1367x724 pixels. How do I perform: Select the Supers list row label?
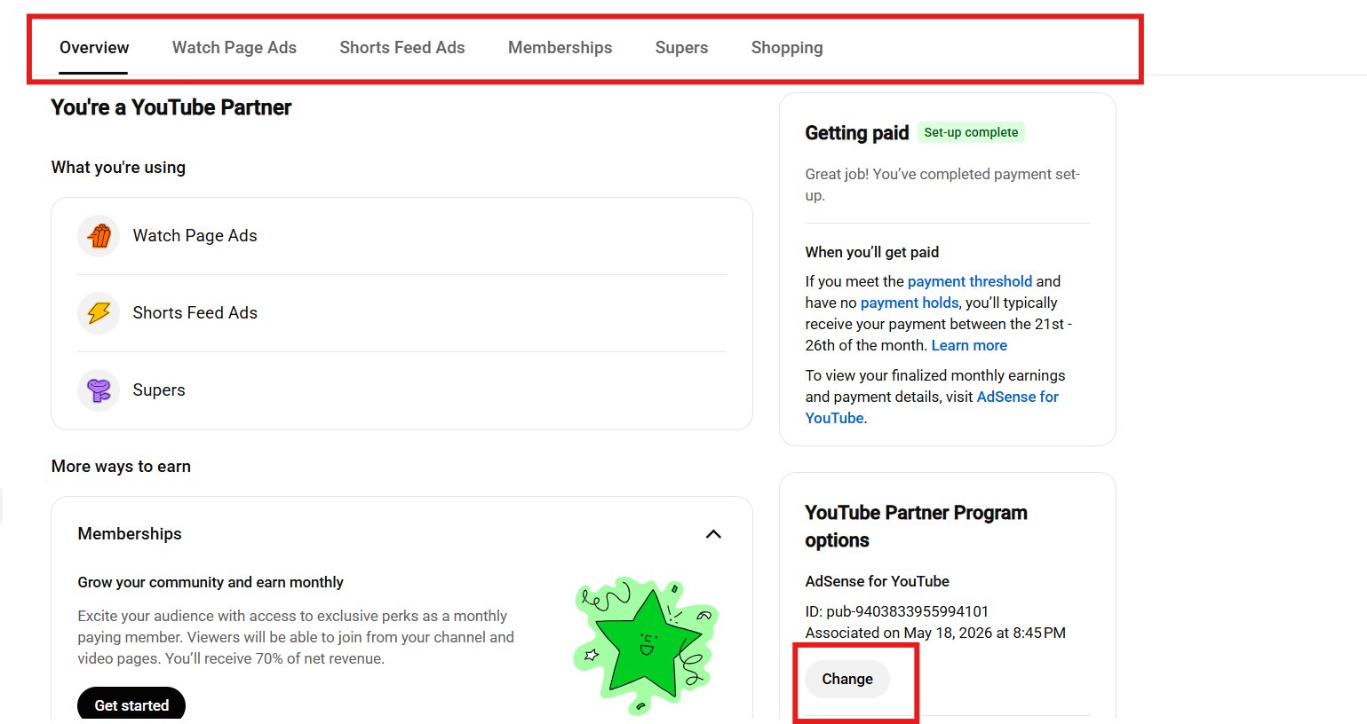coord(159,390)
